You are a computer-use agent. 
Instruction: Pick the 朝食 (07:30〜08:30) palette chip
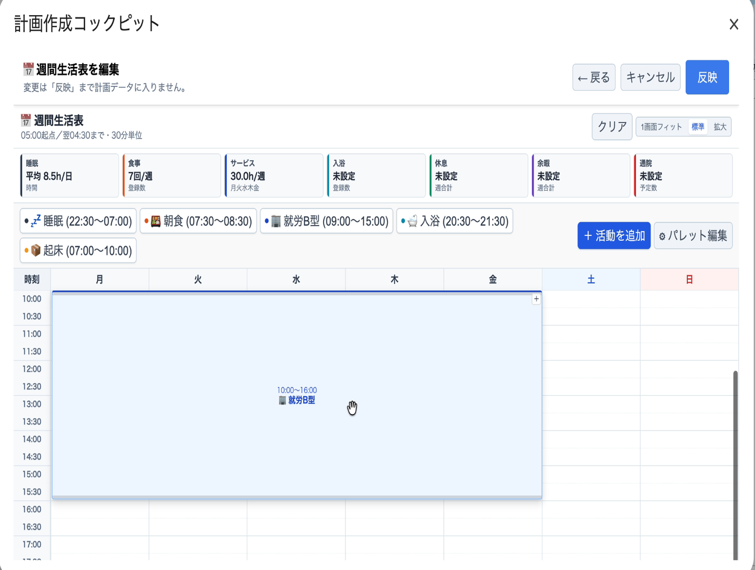click(x=198, y=221)
